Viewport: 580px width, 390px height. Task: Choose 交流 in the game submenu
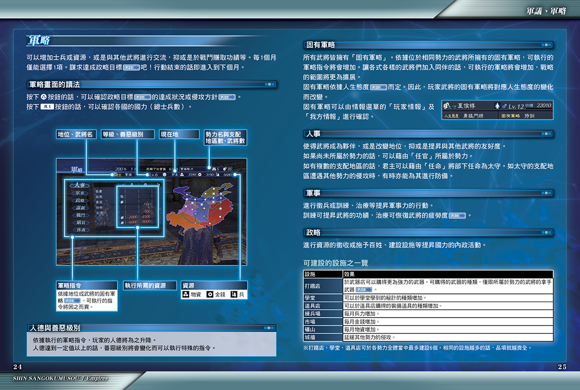pyautogui.click(x=99, y=213)
